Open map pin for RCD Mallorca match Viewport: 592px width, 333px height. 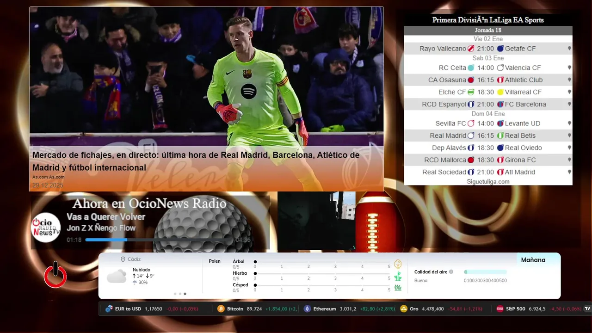tap(569, 160)
